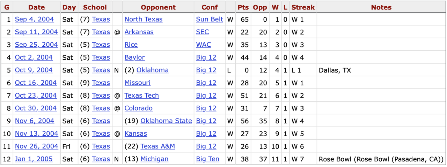Open the WAC conference link
This screenshot has width=447, height=167.
(x=204, y=45)
